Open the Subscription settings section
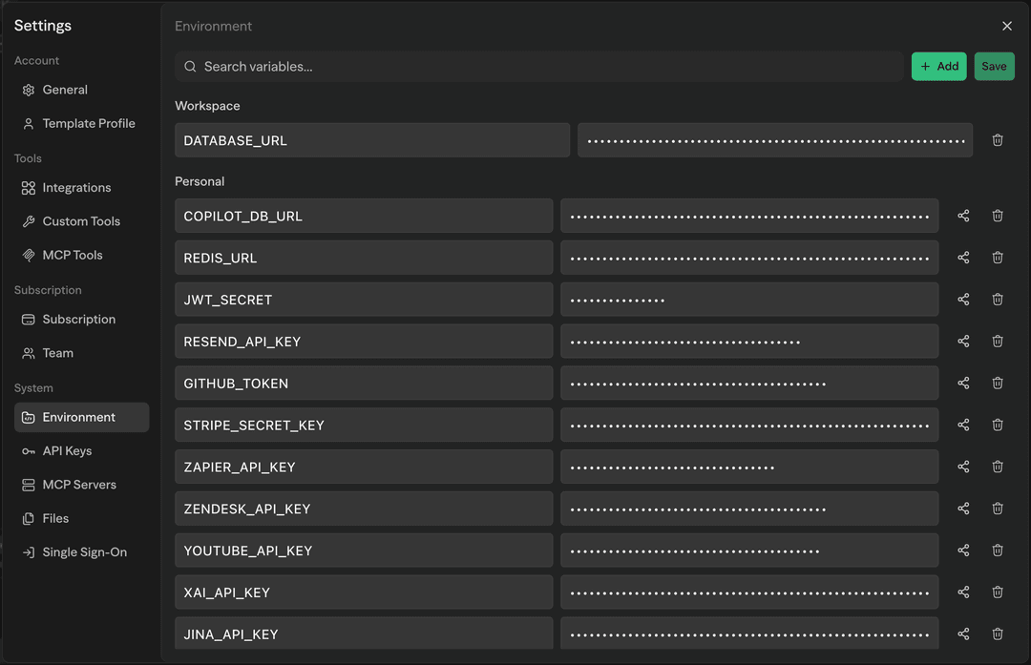Viewport: 1031px width, 665px height. 79,319
